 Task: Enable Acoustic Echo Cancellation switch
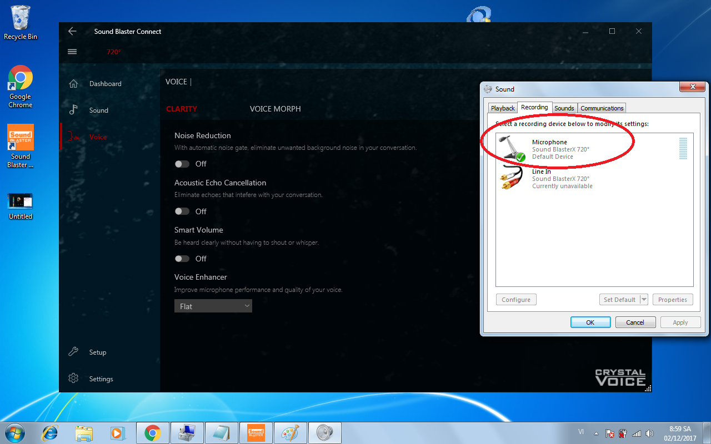tap(182, 211)
